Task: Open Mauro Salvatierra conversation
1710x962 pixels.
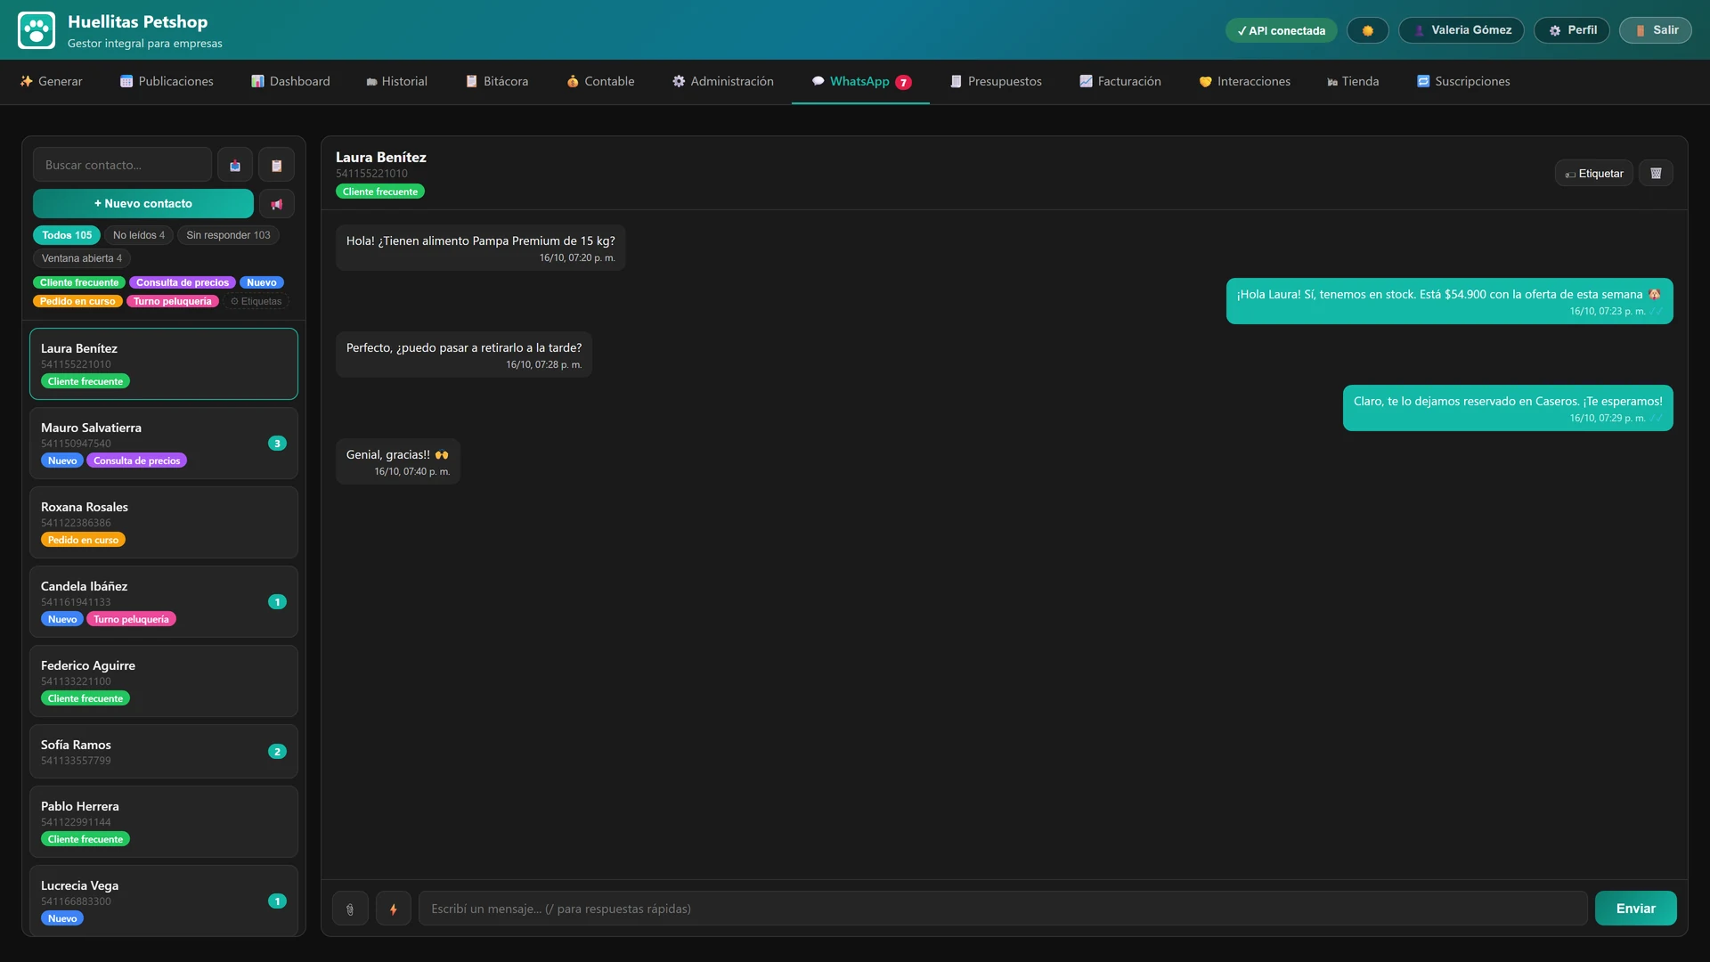Action: [x=164, y=443]
